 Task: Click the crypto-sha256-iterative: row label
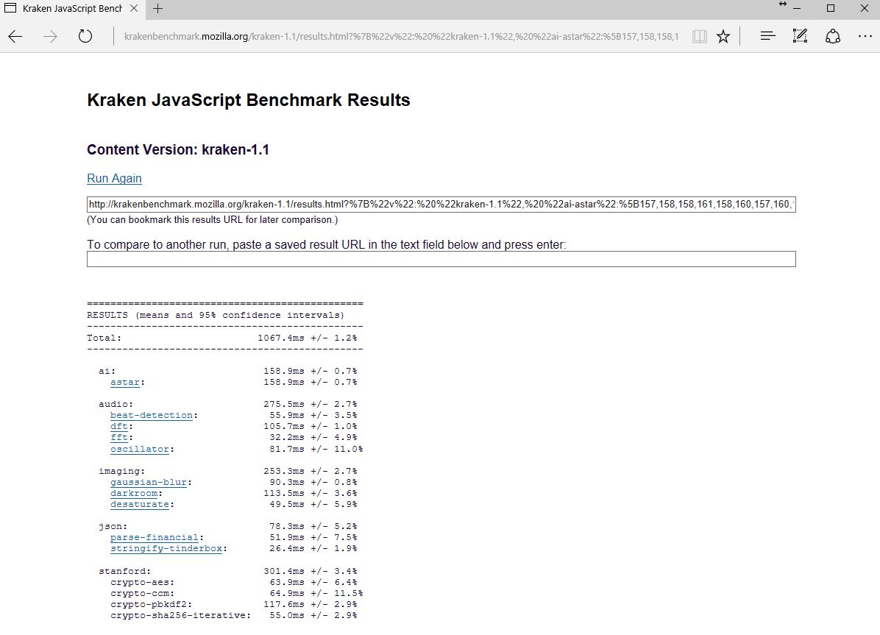pos(181,615)
